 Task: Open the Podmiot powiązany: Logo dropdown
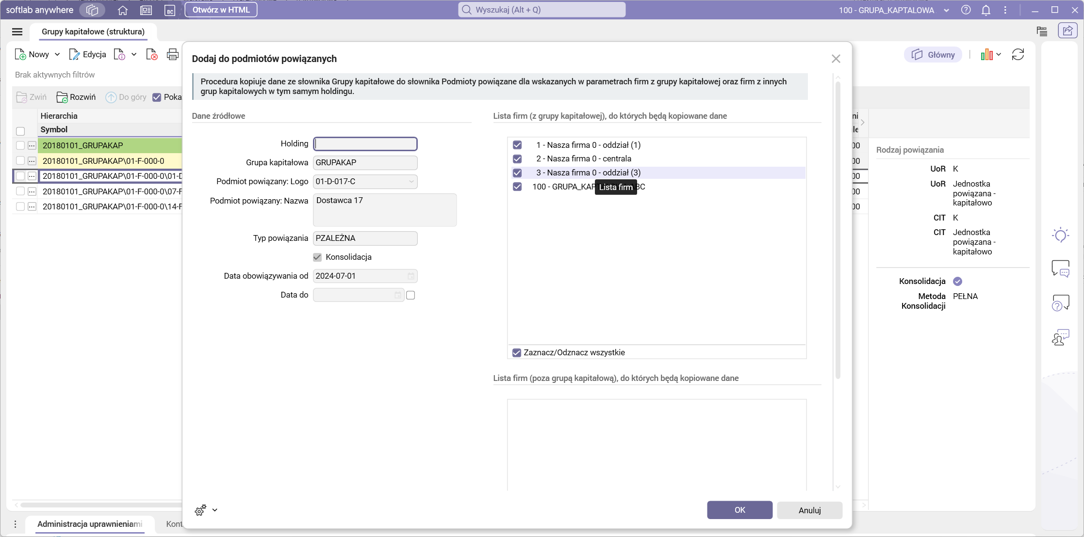coord(411,182)
